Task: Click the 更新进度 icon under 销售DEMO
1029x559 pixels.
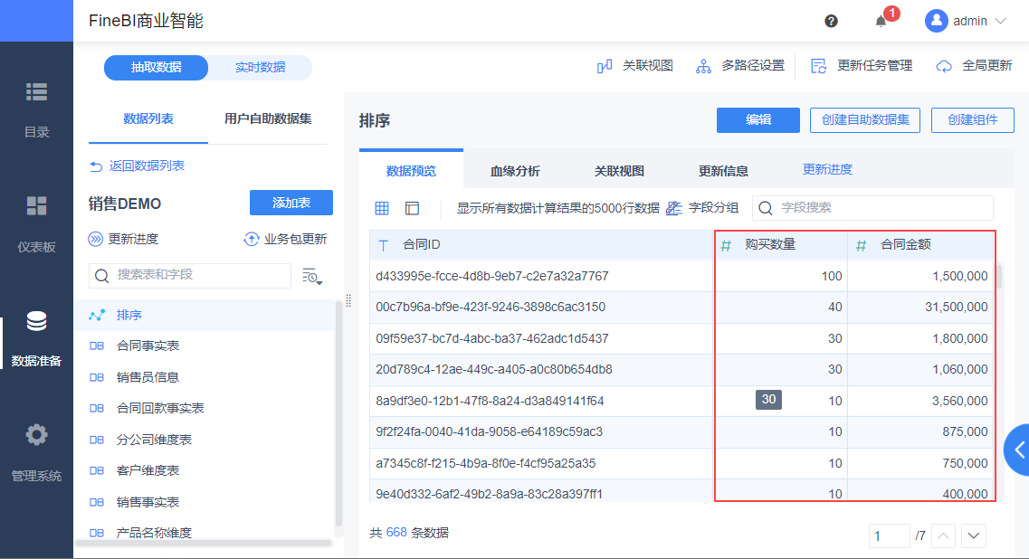Action: pos(96,239)
